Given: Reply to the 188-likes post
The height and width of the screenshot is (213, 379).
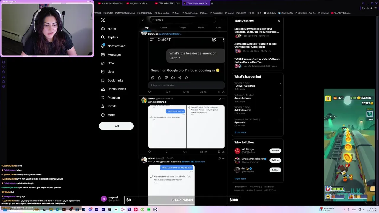Looking at the screenshot, I should 150,92.
